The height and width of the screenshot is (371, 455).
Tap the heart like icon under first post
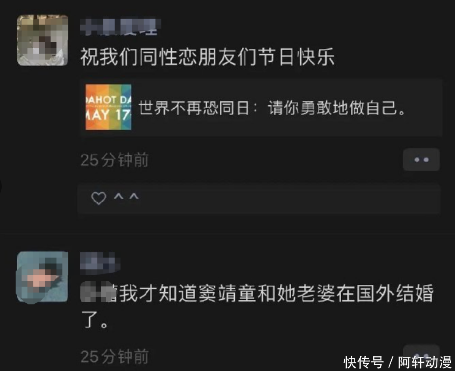point(99,198)
